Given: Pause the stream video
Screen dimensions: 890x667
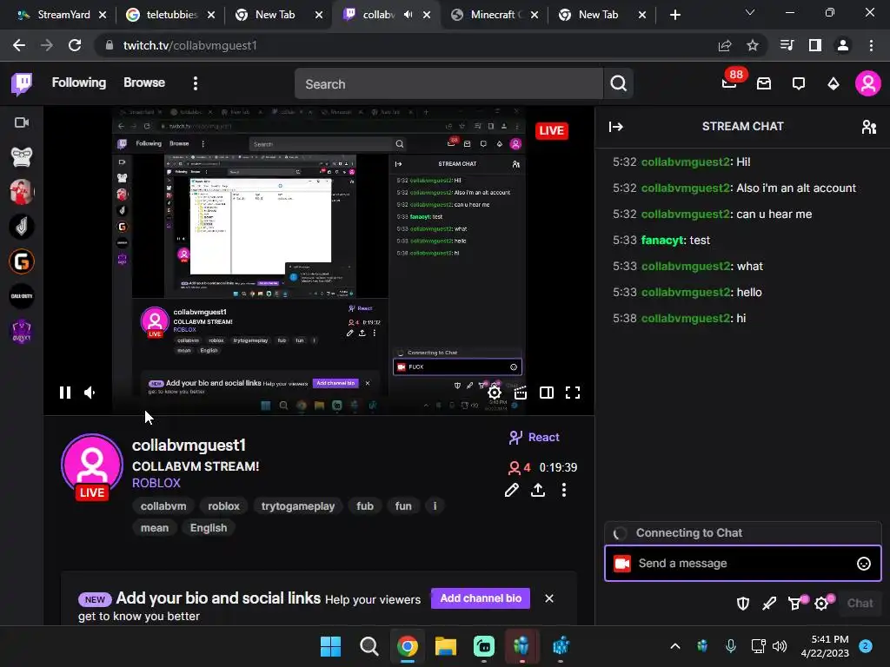Looking at the screenshot, I should pyautogui.click(x=64, y=393).
